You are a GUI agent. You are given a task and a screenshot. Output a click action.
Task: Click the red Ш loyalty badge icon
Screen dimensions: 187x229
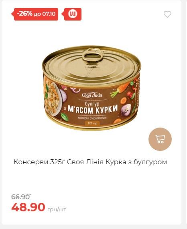click(73, 14)
